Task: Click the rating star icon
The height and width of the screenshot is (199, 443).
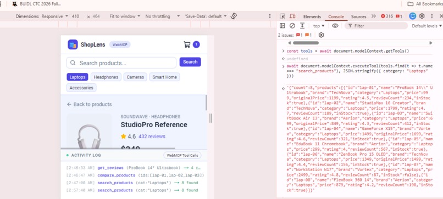Action: pos(124,137)
